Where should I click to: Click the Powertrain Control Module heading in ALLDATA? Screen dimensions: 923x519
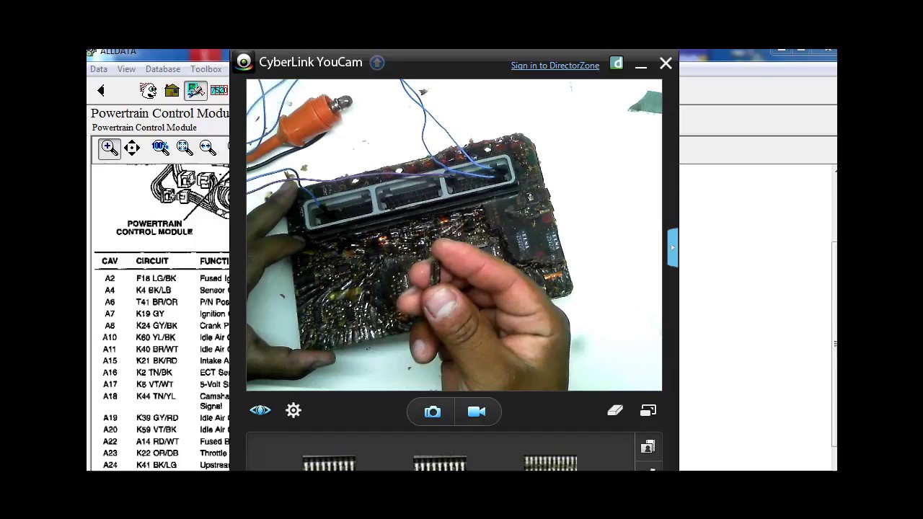(159, 113)
